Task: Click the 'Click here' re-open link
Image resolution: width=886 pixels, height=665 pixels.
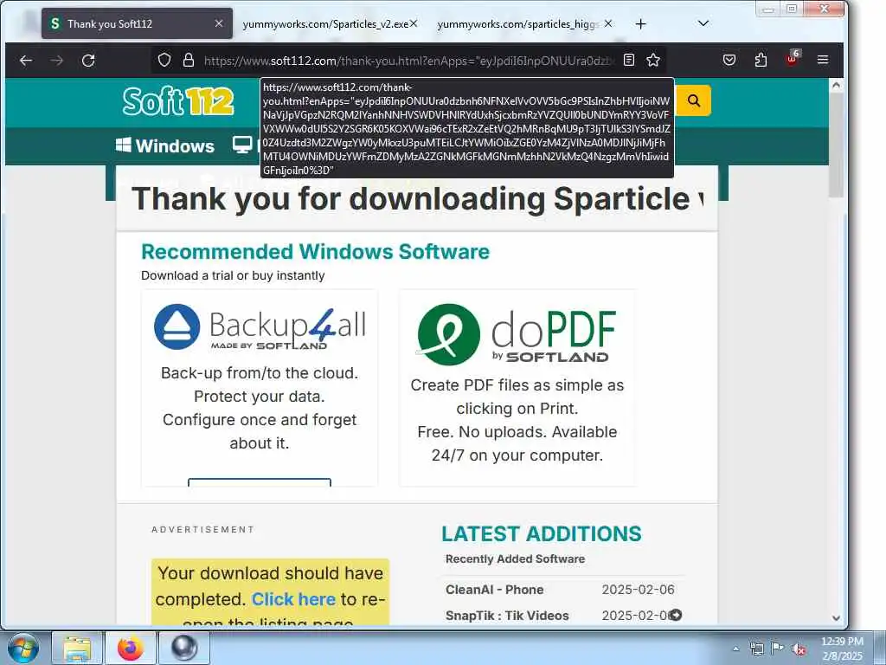Action: (x=293, y=599)
